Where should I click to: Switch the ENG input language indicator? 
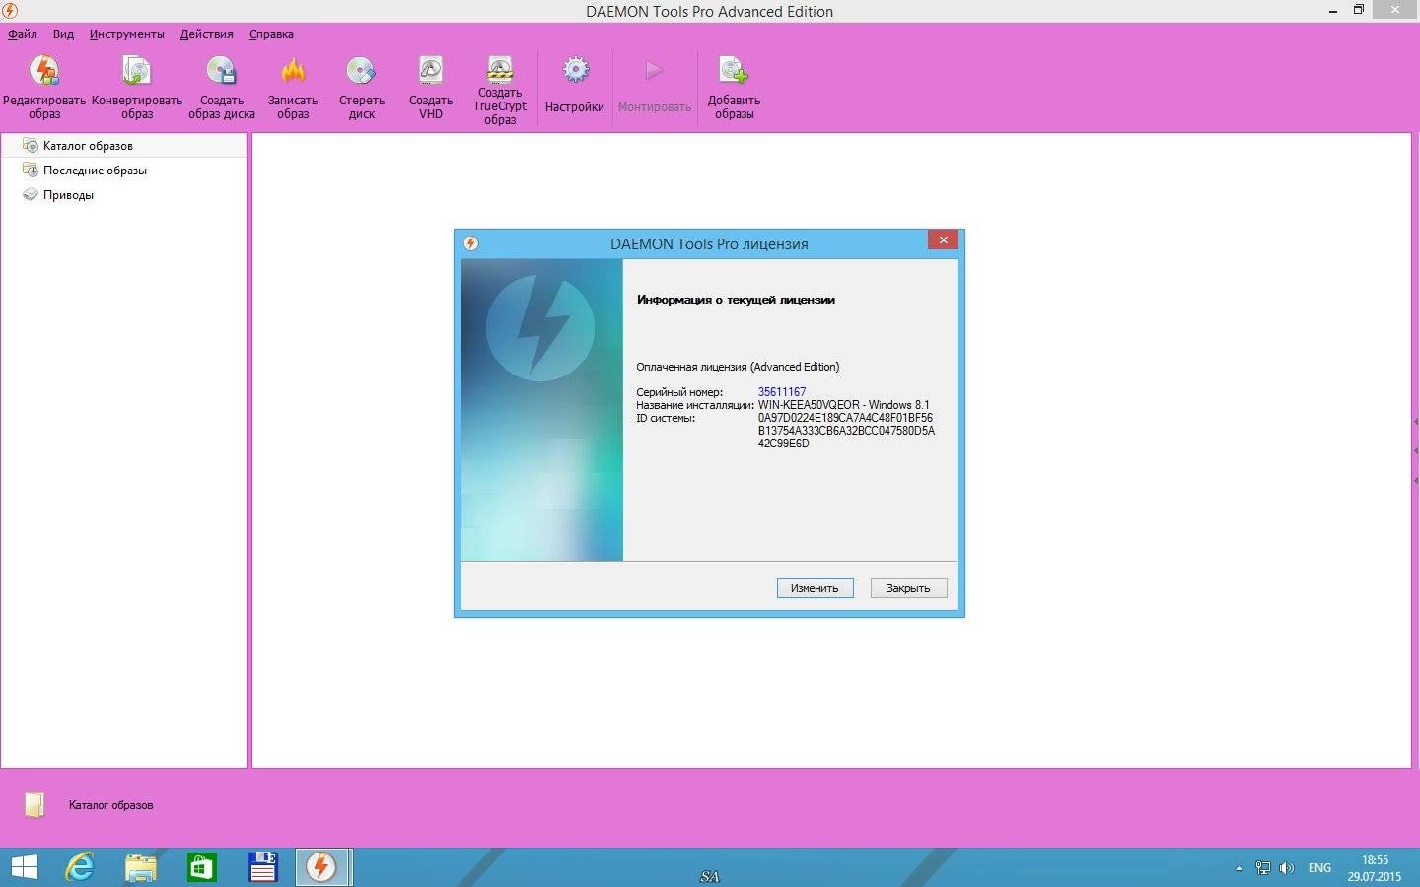pyautogui.click(x=1319, y=868)
